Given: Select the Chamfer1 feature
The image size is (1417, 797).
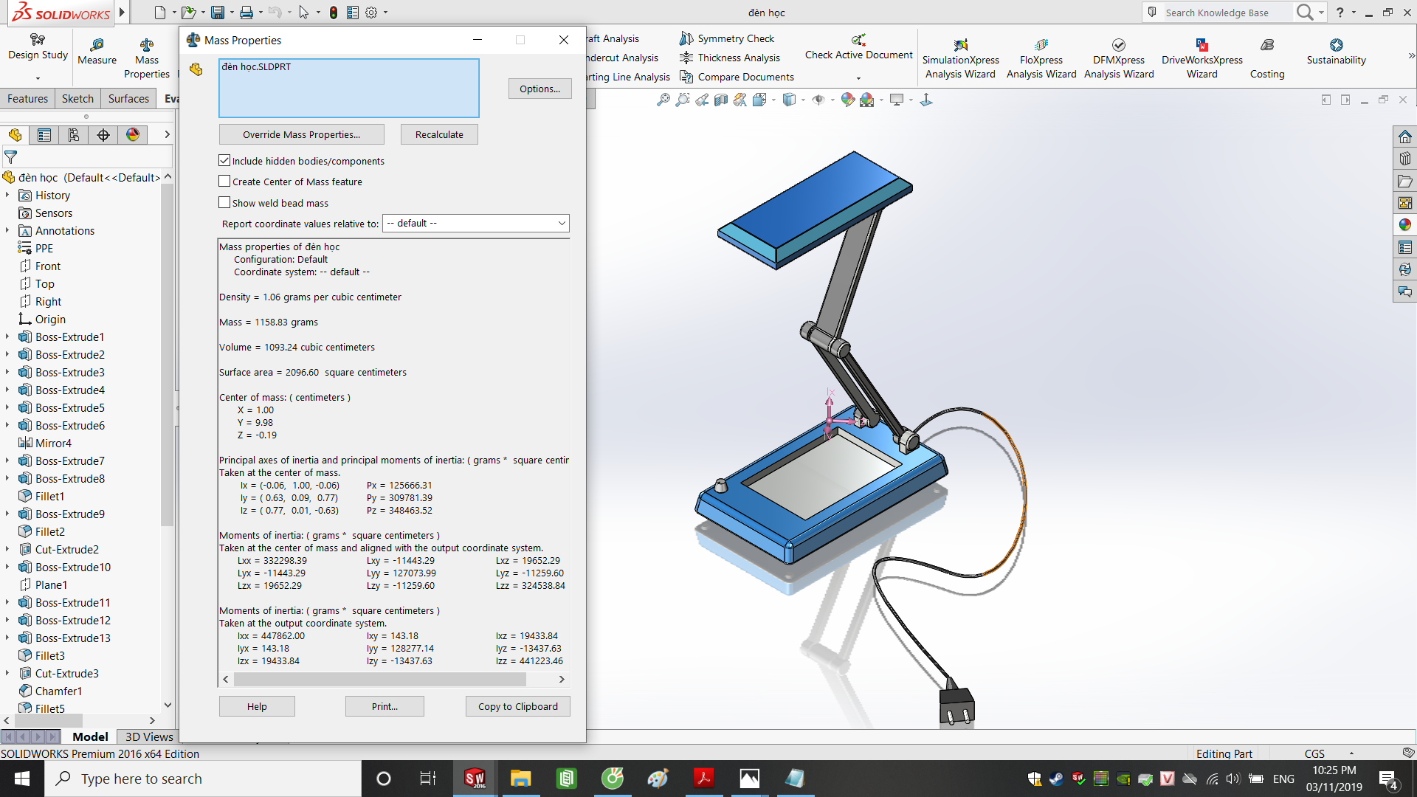Looking at the screenshot, I should 58,691.
